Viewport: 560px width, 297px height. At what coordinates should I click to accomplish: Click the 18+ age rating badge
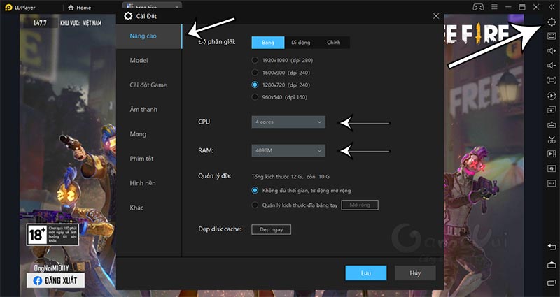[x=52, y=235]
